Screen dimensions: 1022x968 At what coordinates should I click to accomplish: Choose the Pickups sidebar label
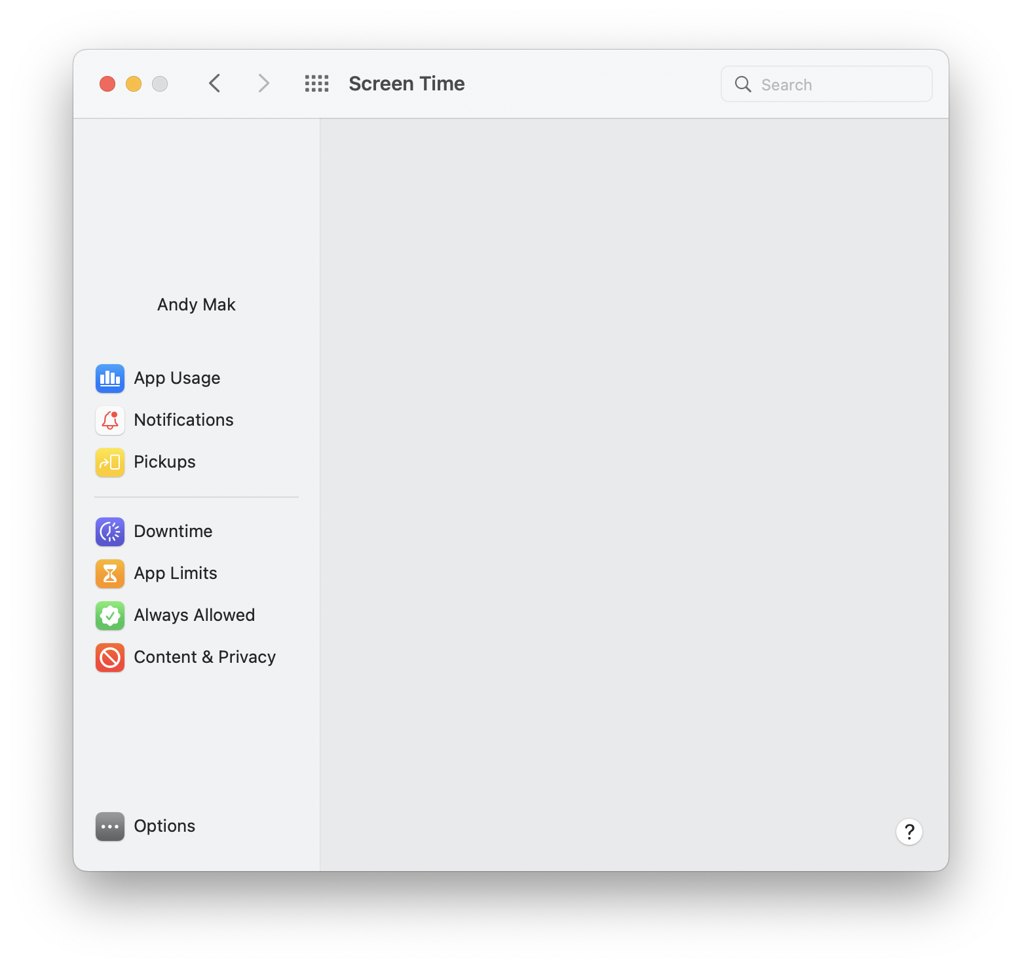pyautogui.click(x=164, y=462)
